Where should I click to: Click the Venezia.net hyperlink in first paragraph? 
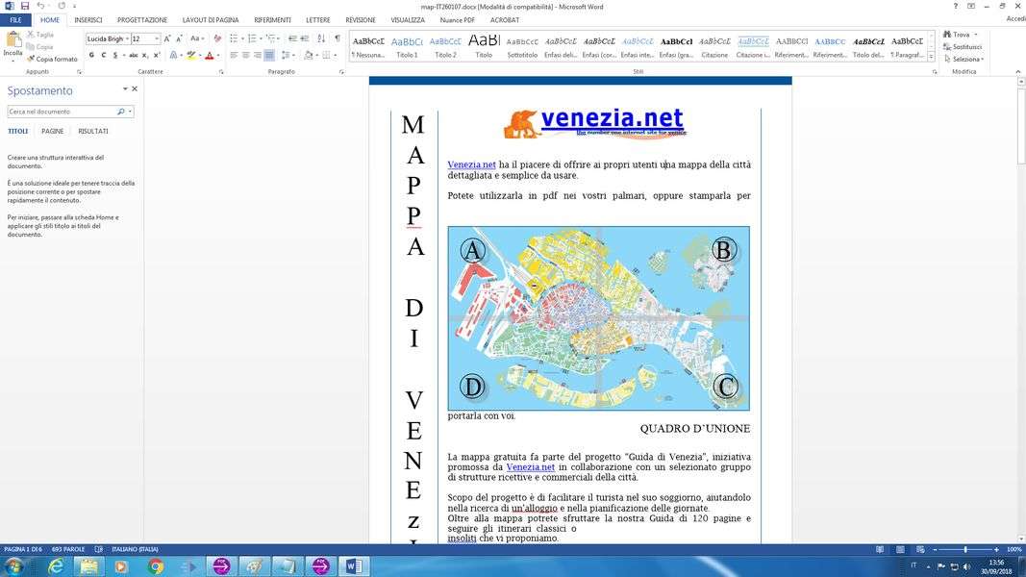click(471, 164)
